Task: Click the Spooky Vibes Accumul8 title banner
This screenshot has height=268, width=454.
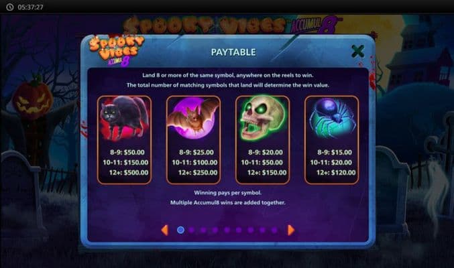Action: (x=231, y=25)
